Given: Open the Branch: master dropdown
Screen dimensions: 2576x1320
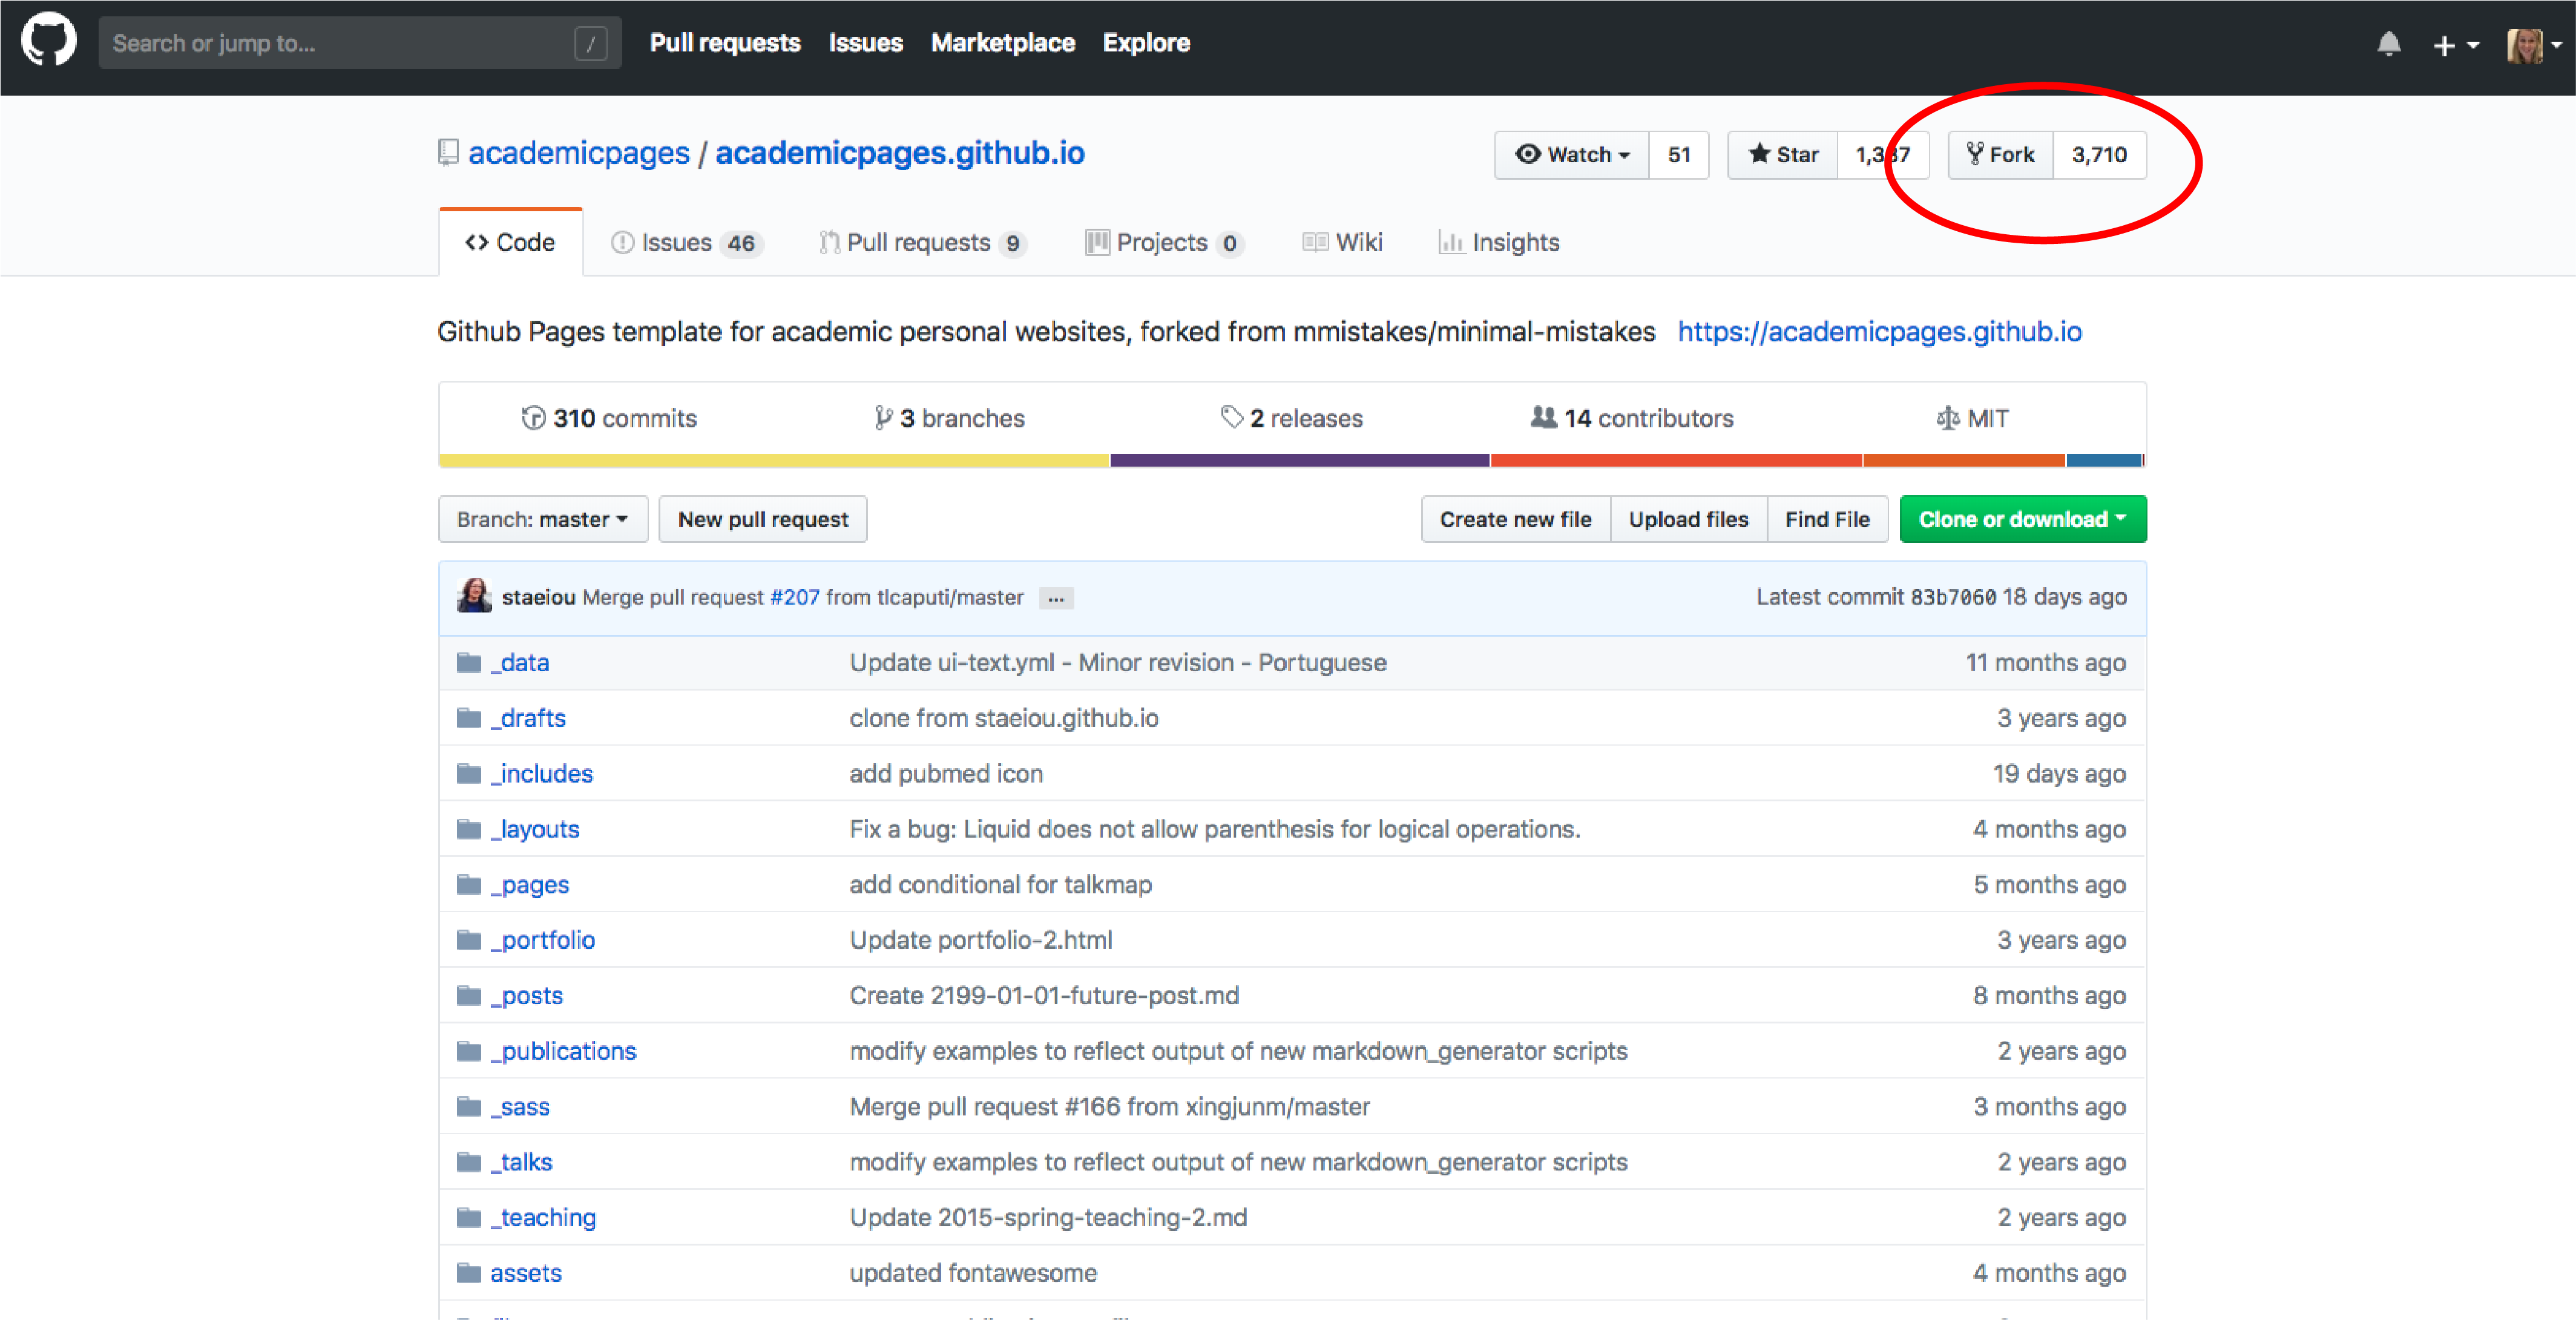Looking at the screenshot, I should click(x=543, y=519).
